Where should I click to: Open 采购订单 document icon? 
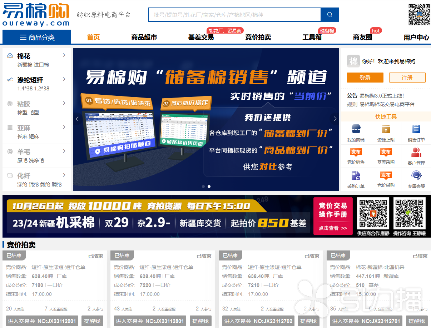click(x=356, y=175)
